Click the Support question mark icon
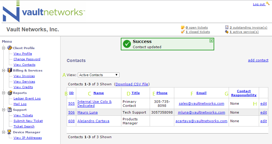272x144 pixels. pos(10,110)
